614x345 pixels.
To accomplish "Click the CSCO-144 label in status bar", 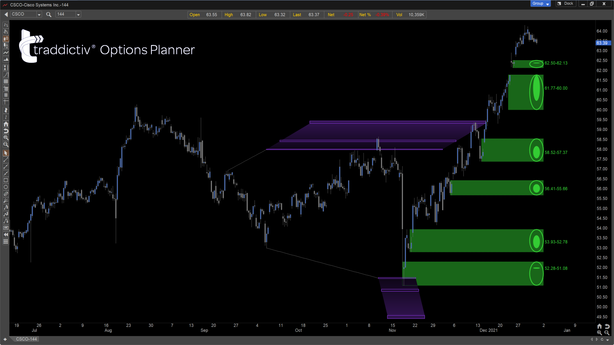I will 26,339.
